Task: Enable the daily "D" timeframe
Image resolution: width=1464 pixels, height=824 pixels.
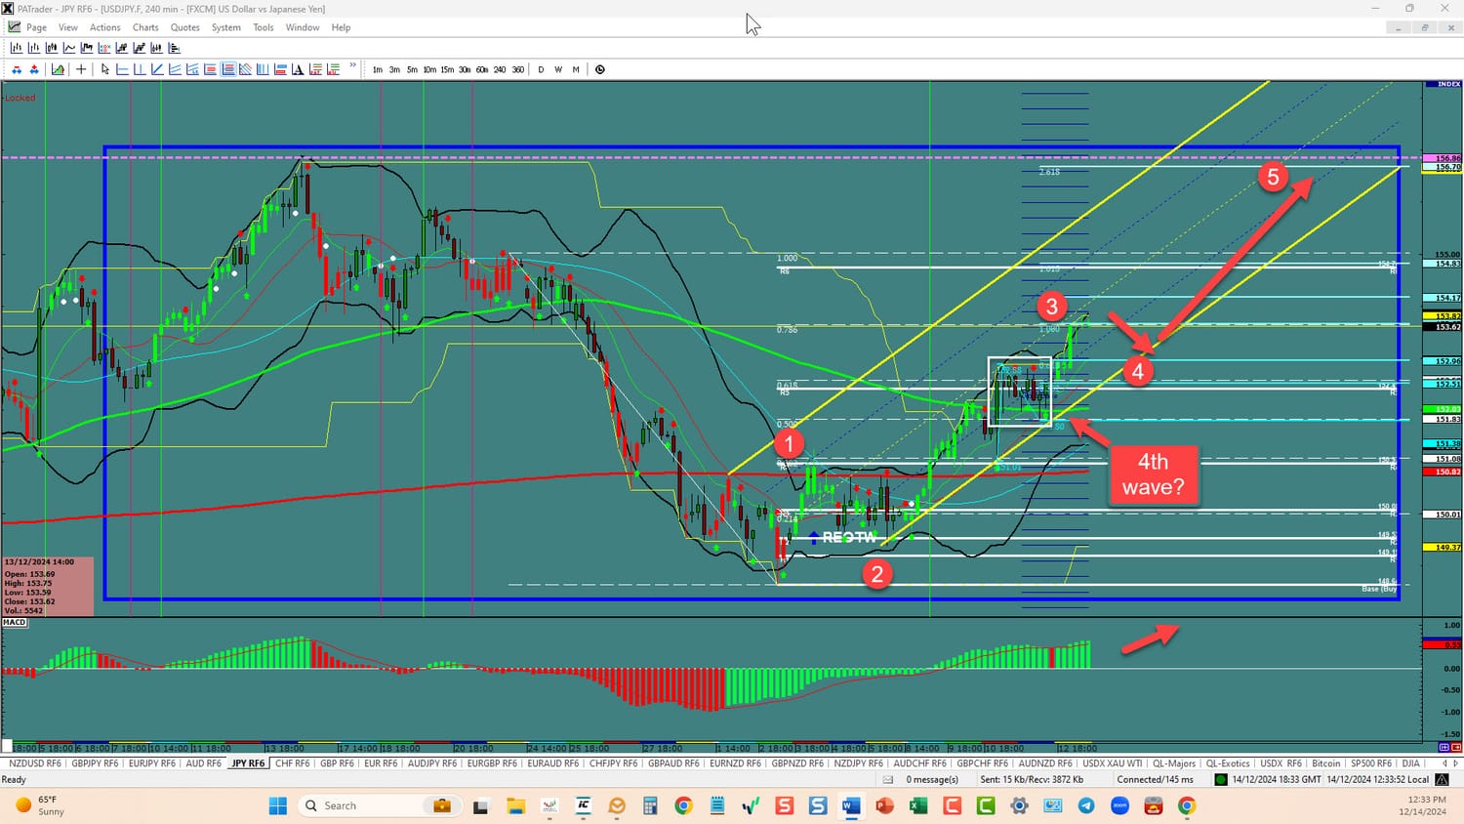Action: (x=541, y=69)
